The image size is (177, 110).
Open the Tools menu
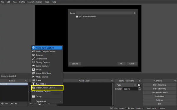47,2
